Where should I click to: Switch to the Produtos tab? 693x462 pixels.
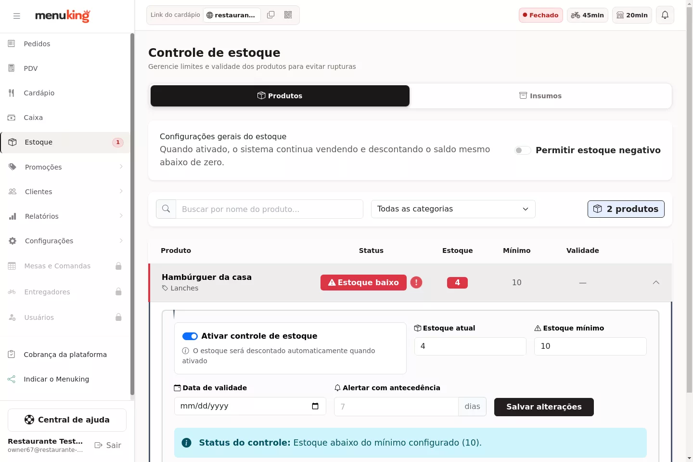pyautogui.click(x=280, y=96)
